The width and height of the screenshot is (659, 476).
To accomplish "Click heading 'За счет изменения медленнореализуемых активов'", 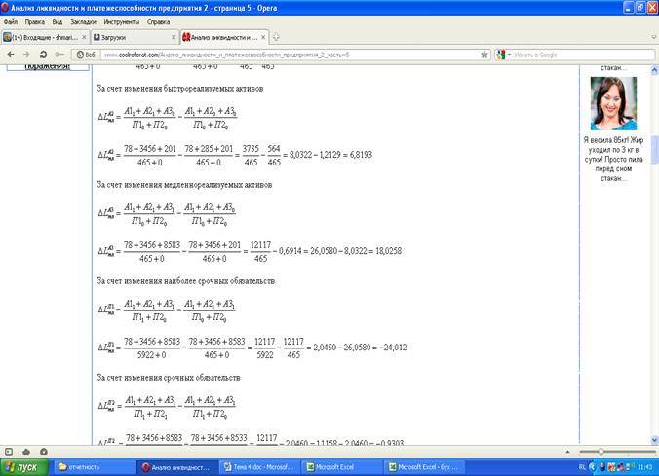I will (184, 185).
